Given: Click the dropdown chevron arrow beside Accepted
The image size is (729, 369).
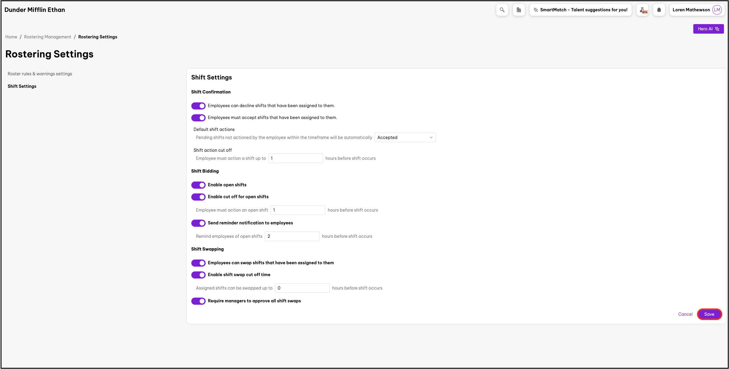Looking at the screenshot, I should (x=431, y=137).
